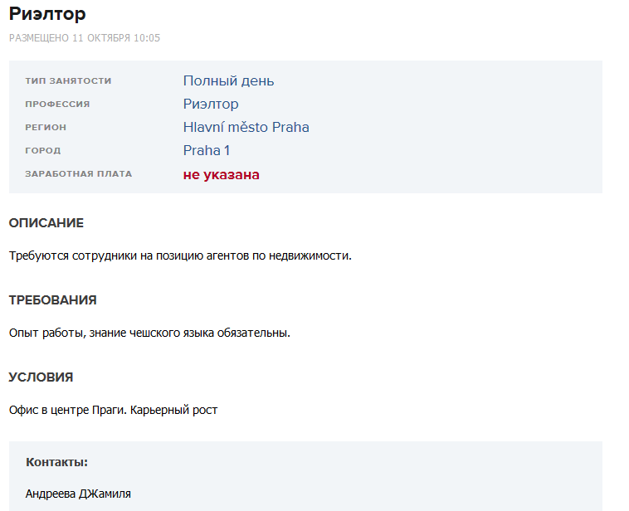Screen dimensions: 629x511
Task: Click the "Профессия" field label
Action: pyautogui.click(x=57, y=105)
